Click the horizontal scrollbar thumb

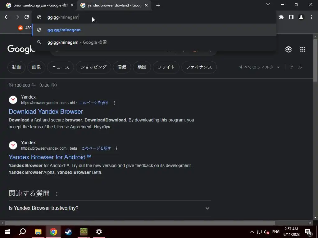(140, 223)
